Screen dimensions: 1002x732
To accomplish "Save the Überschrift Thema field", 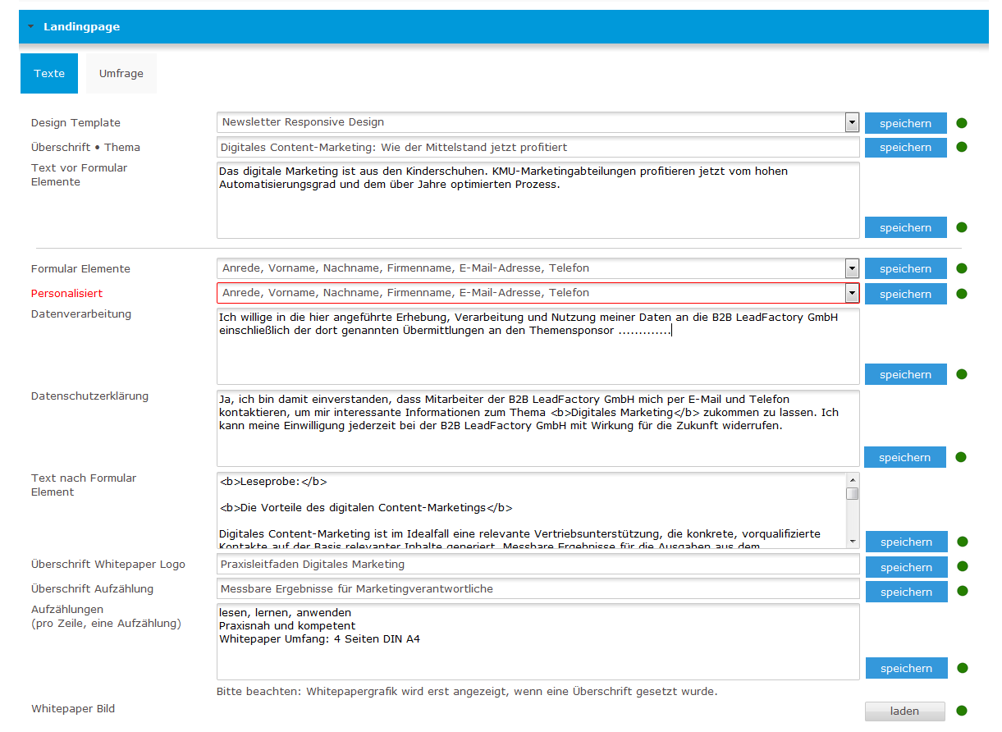I will click(x=906, y=148).
